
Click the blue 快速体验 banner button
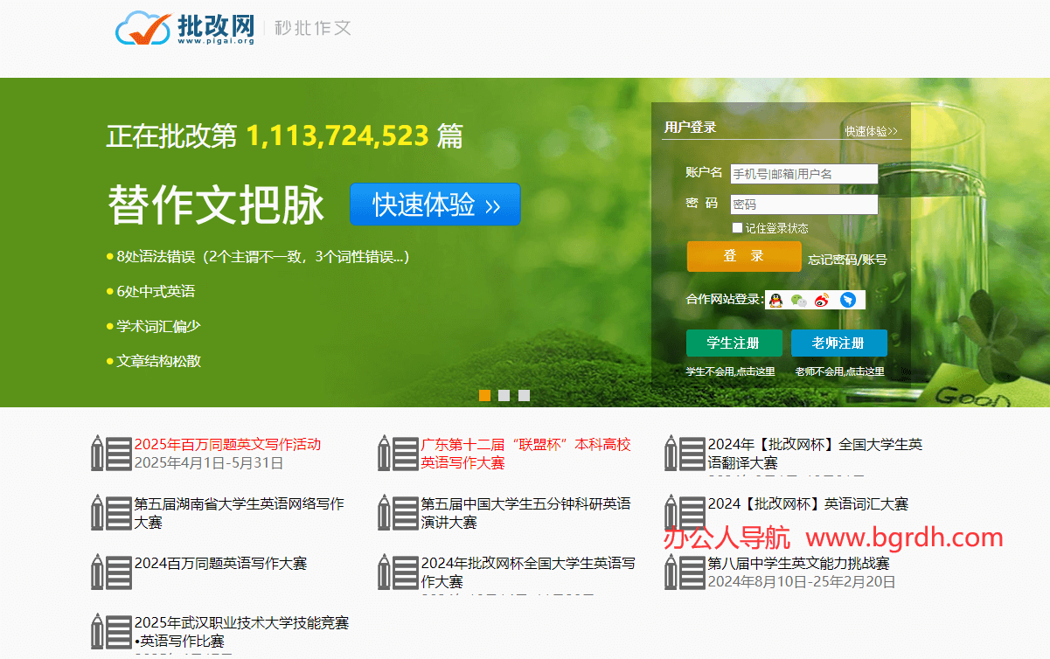click(435, 205)
